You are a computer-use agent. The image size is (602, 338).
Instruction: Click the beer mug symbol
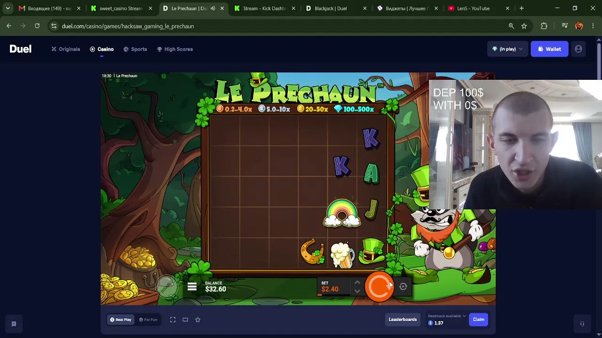(342, 255)
